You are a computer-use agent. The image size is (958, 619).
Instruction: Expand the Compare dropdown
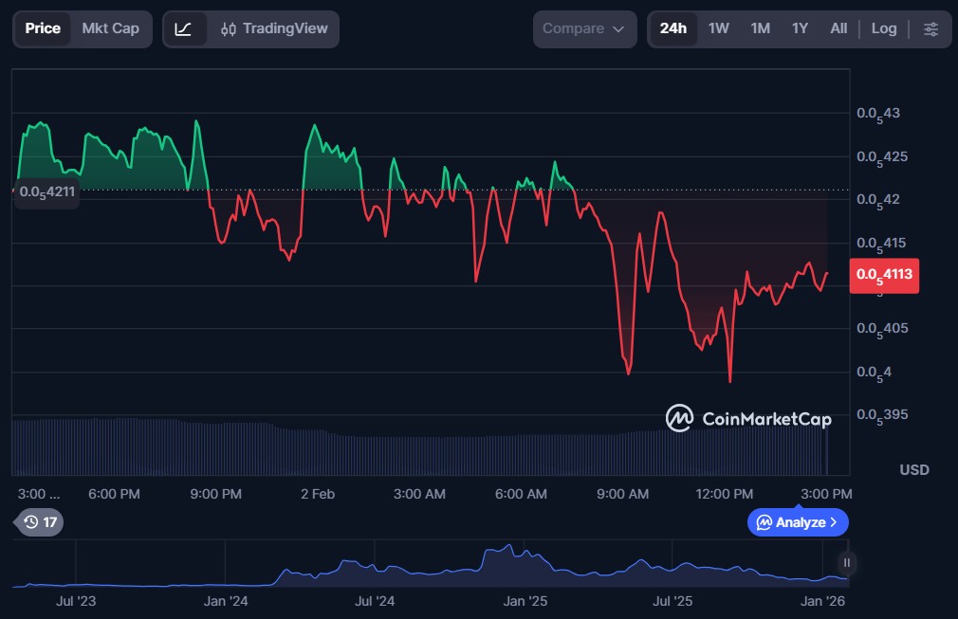click(583, 28)
